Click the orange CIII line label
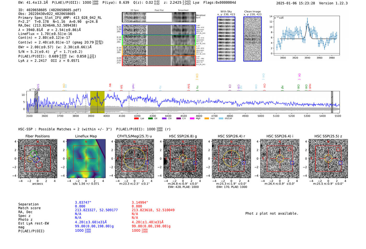 point(197,76)
